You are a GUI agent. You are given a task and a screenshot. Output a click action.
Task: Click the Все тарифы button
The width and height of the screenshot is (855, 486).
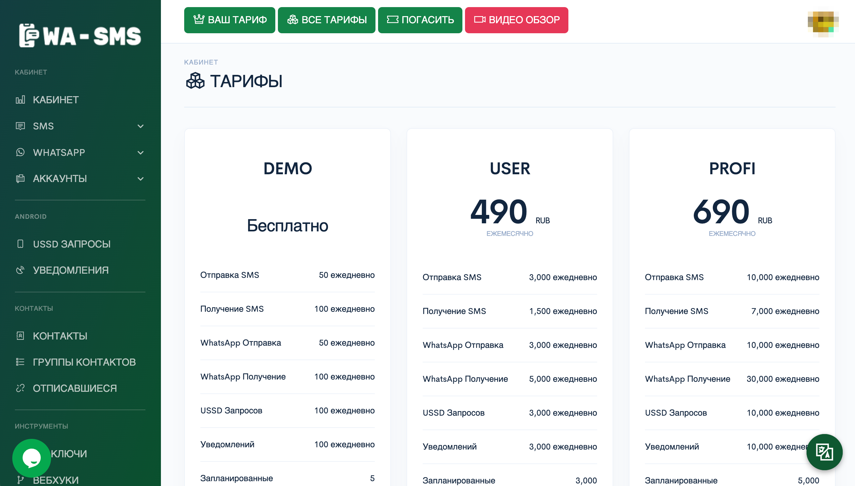(x=326, y=20)
